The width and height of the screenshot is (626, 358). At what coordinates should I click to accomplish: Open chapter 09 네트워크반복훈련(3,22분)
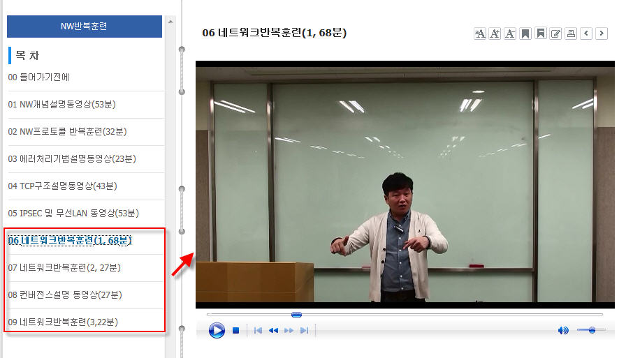(x=63, y=322)
